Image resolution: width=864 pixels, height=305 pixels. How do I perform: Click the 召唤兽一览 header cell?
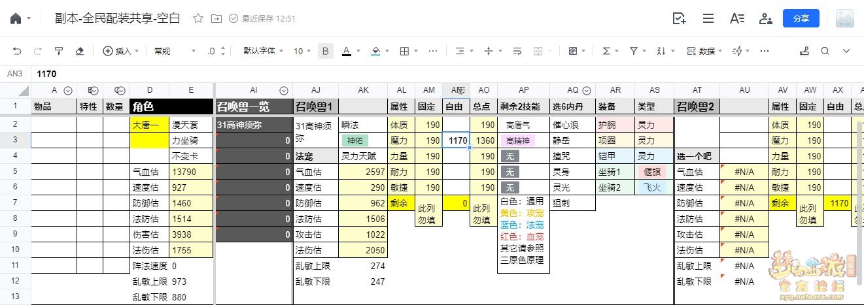[x=254, y=106]
